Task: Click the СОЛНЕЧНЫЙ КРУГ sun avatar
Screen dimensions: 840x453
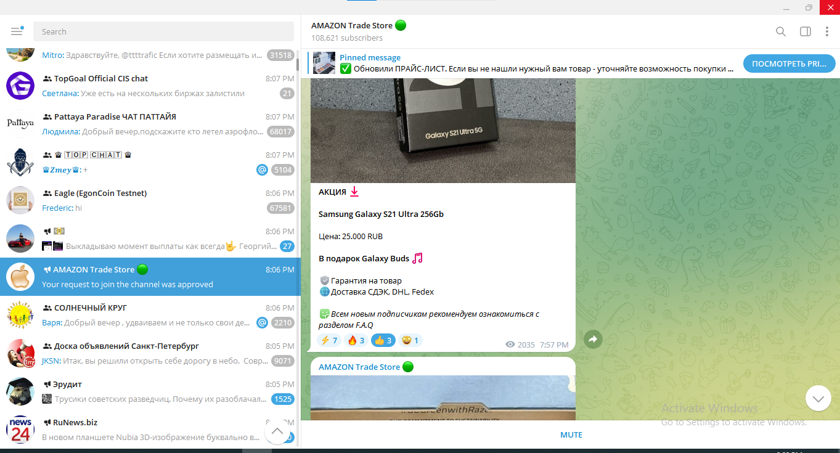Action: point(20,315)
